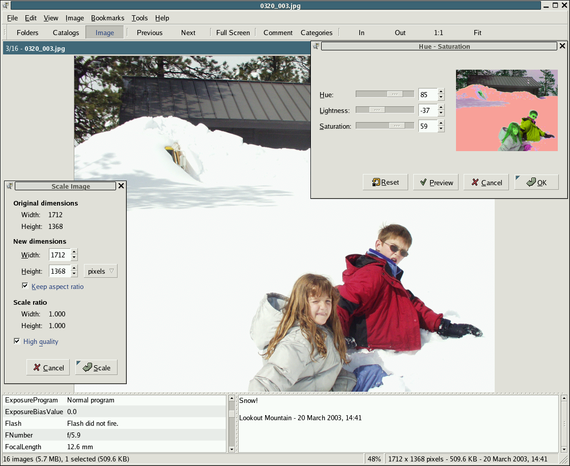Increase the Hue value with up arrow
Viewport: 570px width, 466px height.
click(x=441, y=92)
